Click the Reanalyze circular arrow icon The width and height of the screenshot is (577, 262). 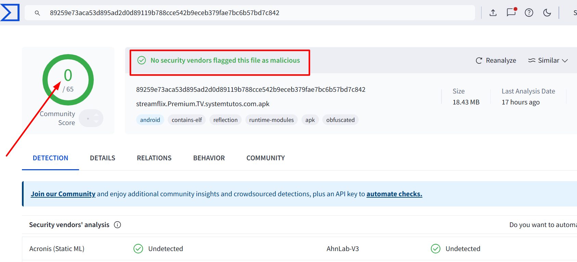[479, 61]
